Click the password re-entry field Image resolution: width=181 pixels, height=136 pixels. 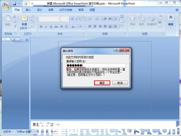(96, 65)
